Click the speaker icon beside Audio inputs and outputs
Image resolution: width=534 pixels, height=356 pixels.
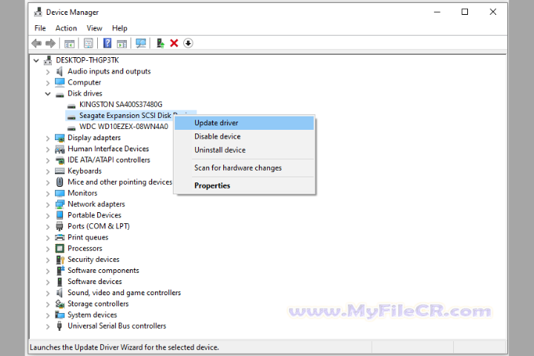pos(59,71)
